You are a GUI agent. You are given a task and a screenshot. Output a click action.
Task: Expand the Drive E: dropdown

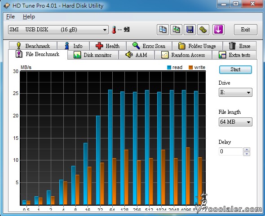point(235,92)
